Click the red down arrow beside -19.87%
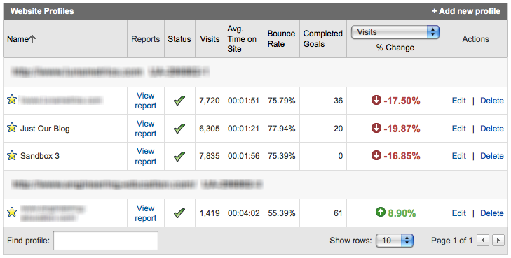 pos(376,129)
